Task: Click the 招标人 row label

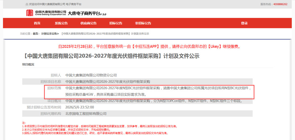Action: (x=56, y=75)
